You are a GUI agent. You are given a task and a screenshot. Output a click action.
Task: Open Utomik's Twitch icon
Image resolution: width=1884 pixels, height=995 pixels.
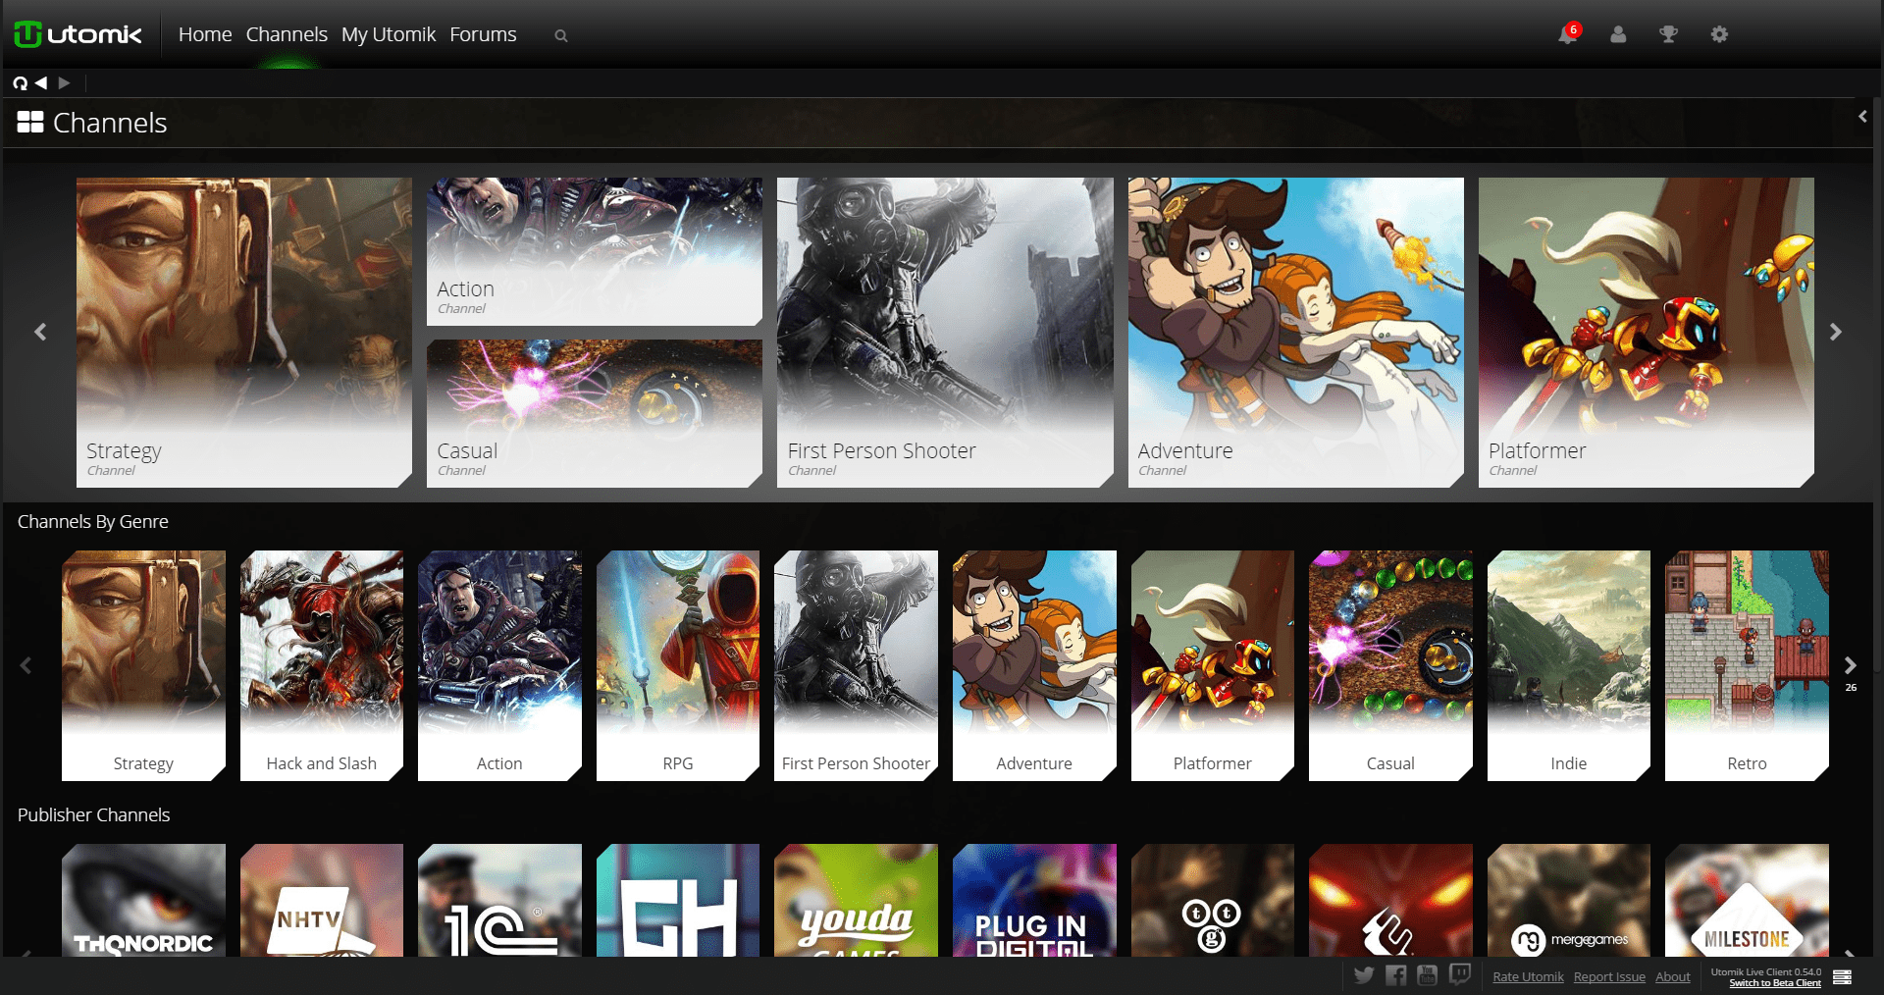click(x=1460, y=975)
